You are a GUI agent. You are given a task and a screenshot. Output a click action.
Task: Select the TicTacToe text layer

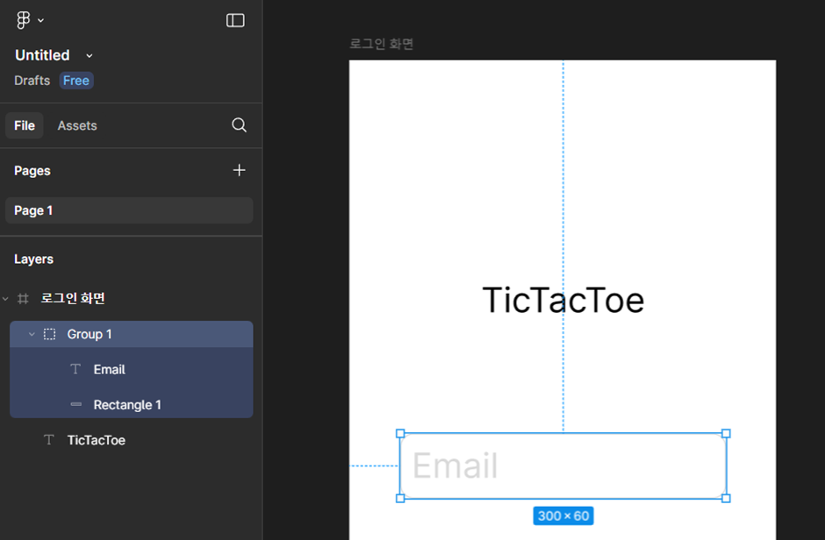[132, 440]
